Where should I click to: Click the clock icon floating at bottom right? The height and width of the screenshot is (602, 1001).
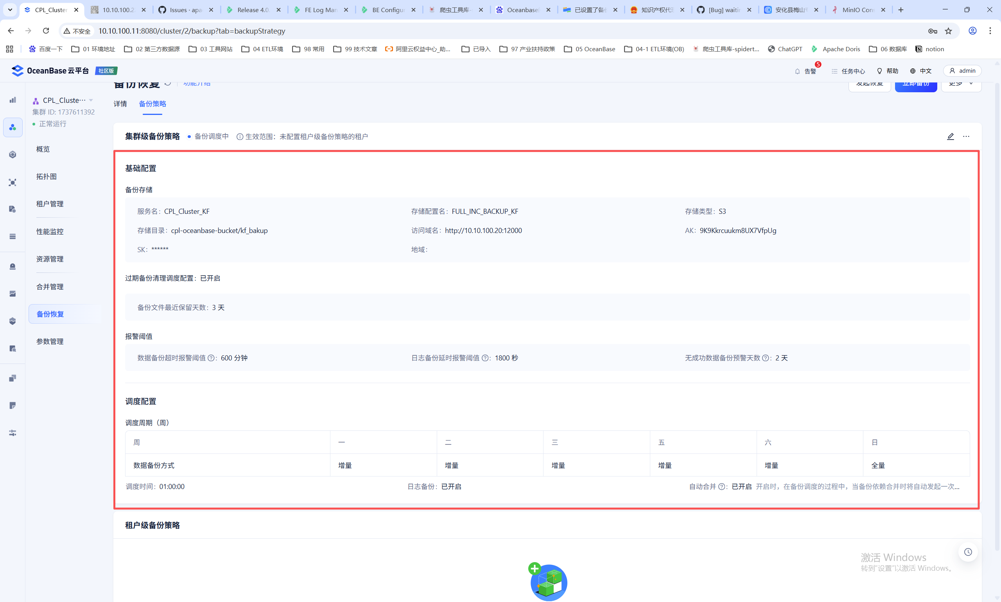tap(968, 552)
